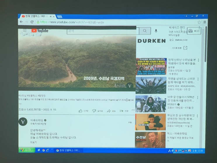Share the video with 공유 arrow

coord(111,111)
